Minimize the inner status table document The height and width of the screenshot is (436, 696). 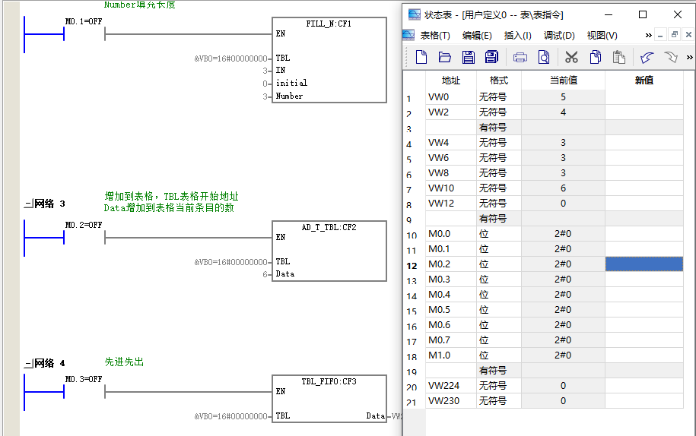pos(660,35)
